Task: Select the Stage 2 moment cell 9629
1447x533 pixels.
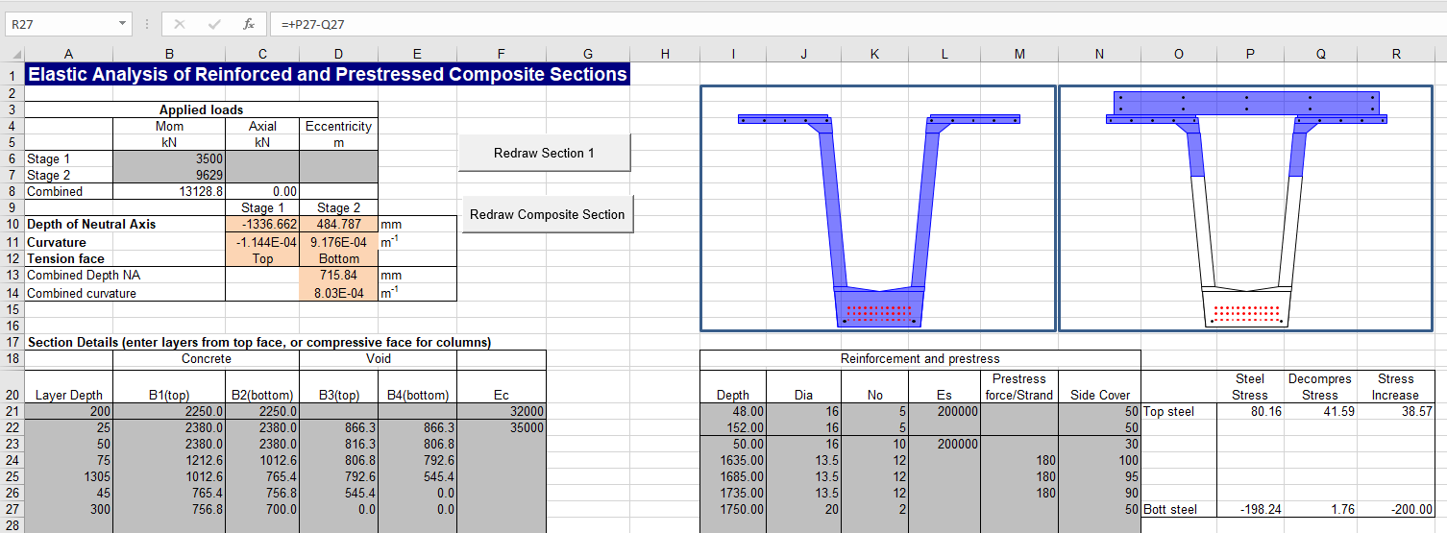Action: click(169, 175)
